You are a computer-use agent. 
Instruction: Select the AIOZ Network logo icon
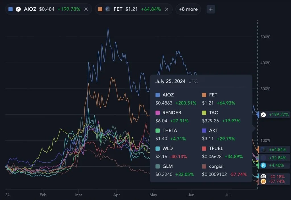pos(18,9)
